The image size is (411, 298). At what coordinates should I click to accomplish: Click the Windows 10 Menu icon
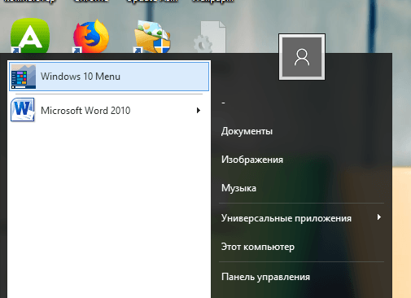(24, 77)
